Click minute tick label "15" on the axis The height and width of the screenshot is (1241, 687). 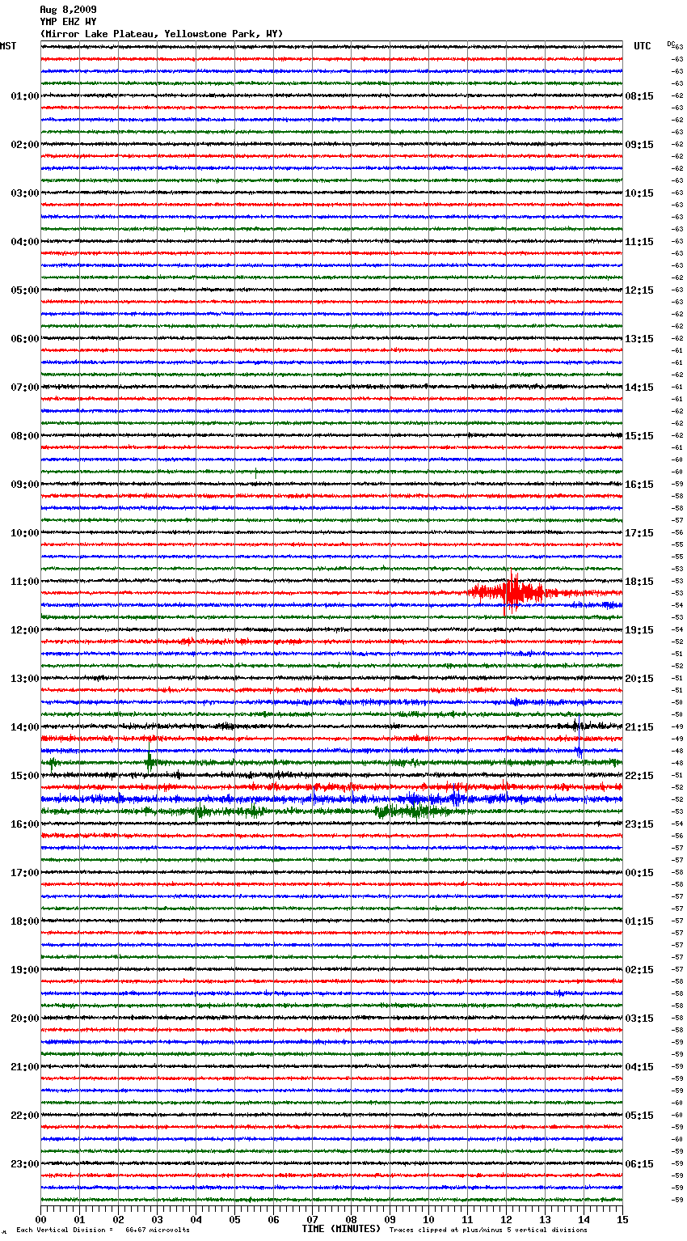[x=622, y=1219]
